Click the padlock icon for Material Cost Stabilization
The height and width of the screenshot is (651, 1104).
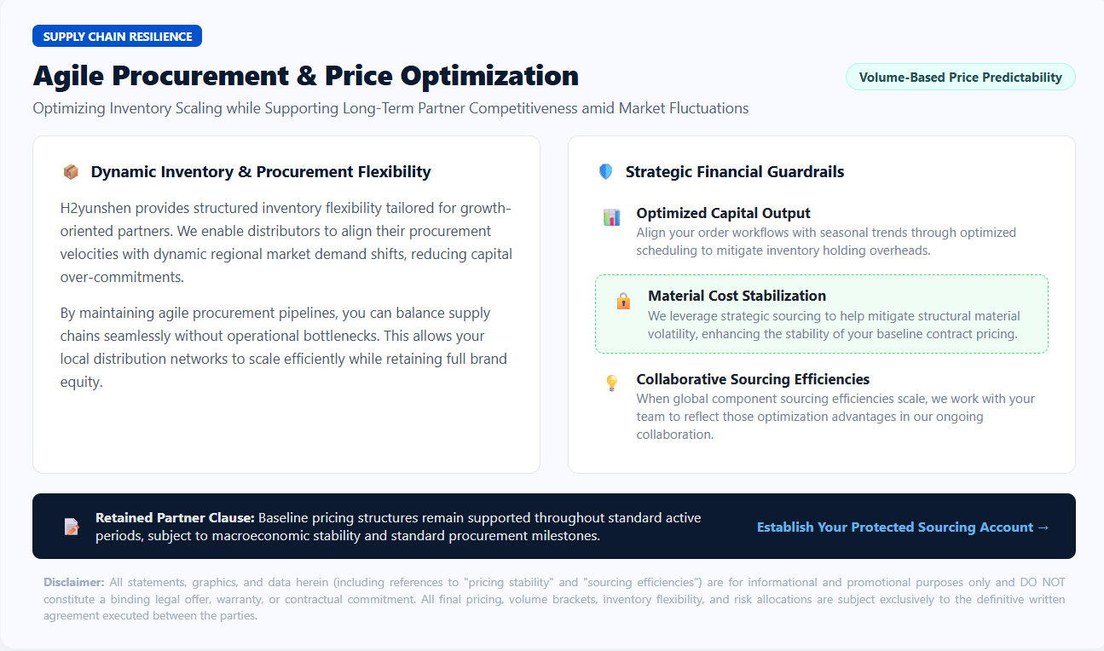coord(623,301)
